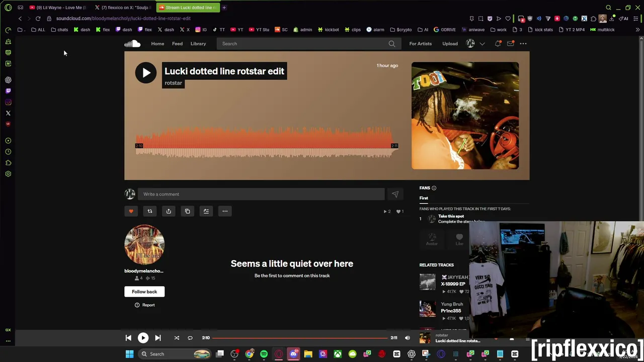Open sidebar settings gear
This screenshot has height=362, width=644.
[8, 174]
